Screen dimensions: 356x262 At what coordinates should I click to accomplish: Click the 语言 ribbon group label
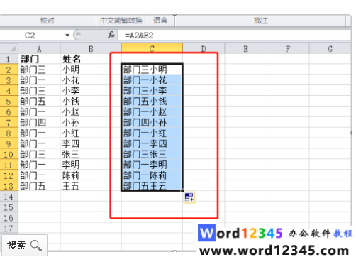click(160, 21)
